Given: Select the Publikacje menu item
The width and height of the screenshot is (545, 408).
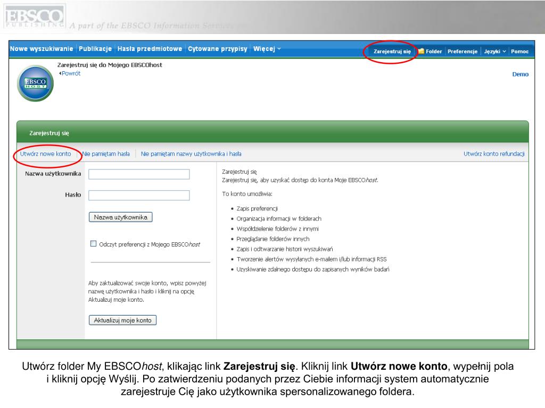Looking at the screenshot, I should click(95, 49).
